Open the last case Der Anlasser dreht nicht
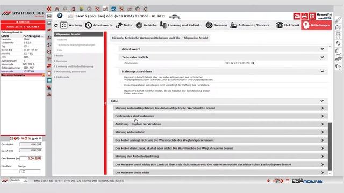Viewport: 344px width, 193px height. pyautogui.click(x=220, y=172)
